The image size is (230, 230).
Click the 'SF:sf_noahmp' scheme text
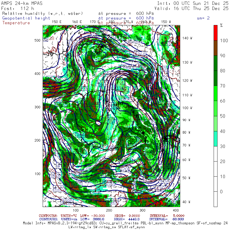209,223
